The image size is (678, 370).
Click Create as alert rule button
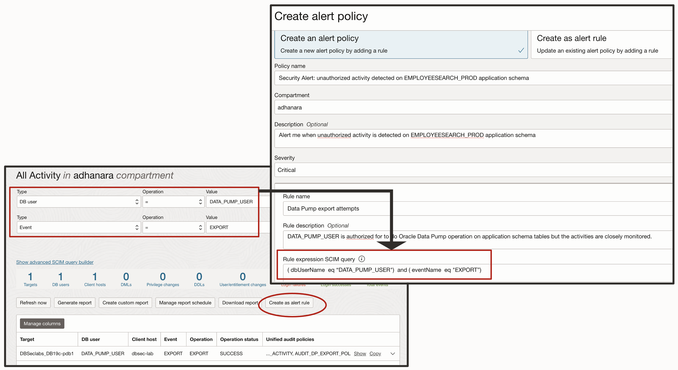point(289,302)
